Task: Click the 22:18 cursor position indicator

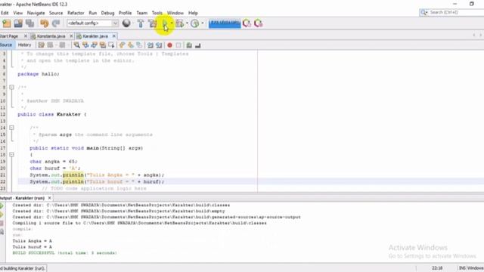Action: 437,268
